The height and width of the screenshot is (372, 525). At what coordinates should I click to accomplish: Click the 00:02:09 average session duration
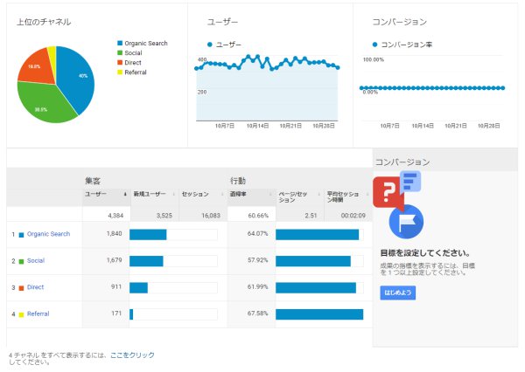[x=353, y=216]
